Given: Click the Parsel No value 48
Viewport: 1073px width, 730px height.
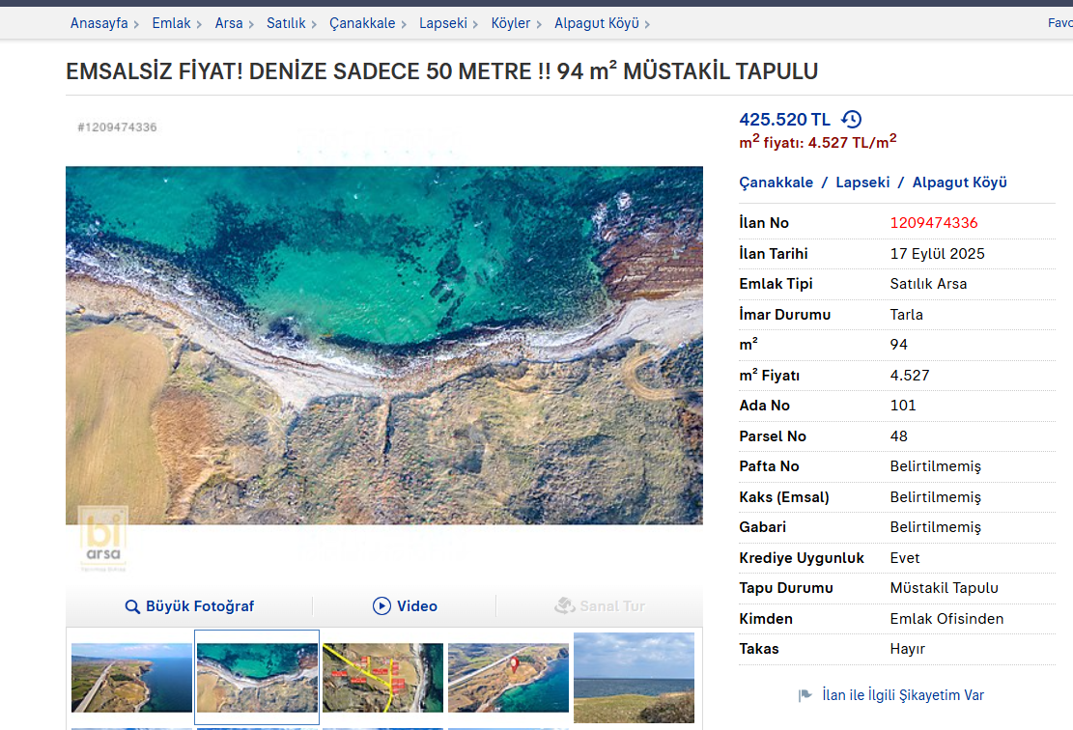Looking at the screenshot, I should (x=898, y=436).
